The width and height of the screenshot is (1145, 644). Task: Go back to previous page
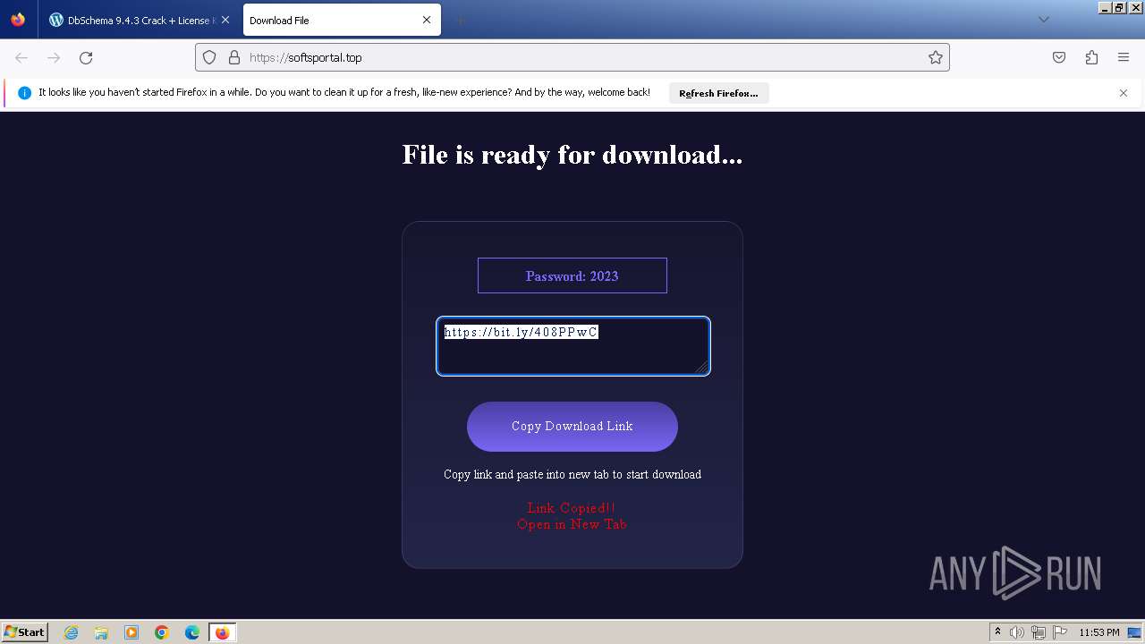(x=21, y=57)
